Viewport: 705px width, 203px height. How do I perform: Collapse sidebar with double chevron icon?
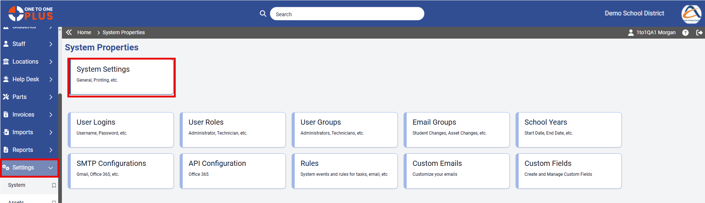[x=69, y=32]
